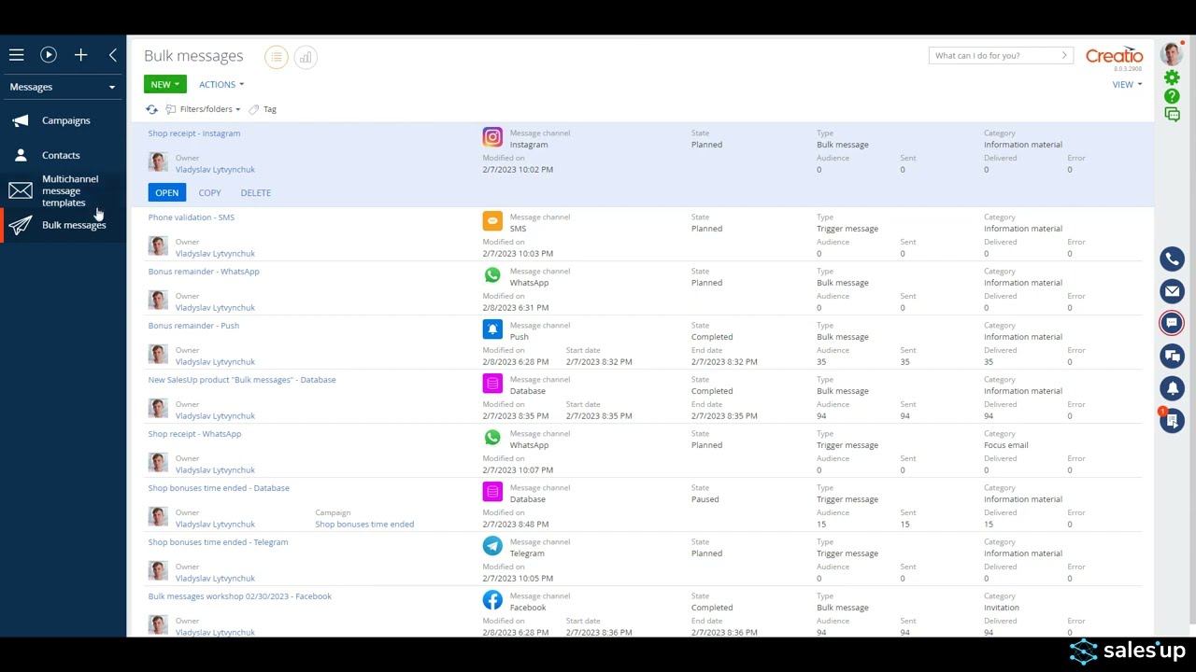1196x672 pixels.
Task: Click OPEN button on selected record
Action: coord(167,192)
